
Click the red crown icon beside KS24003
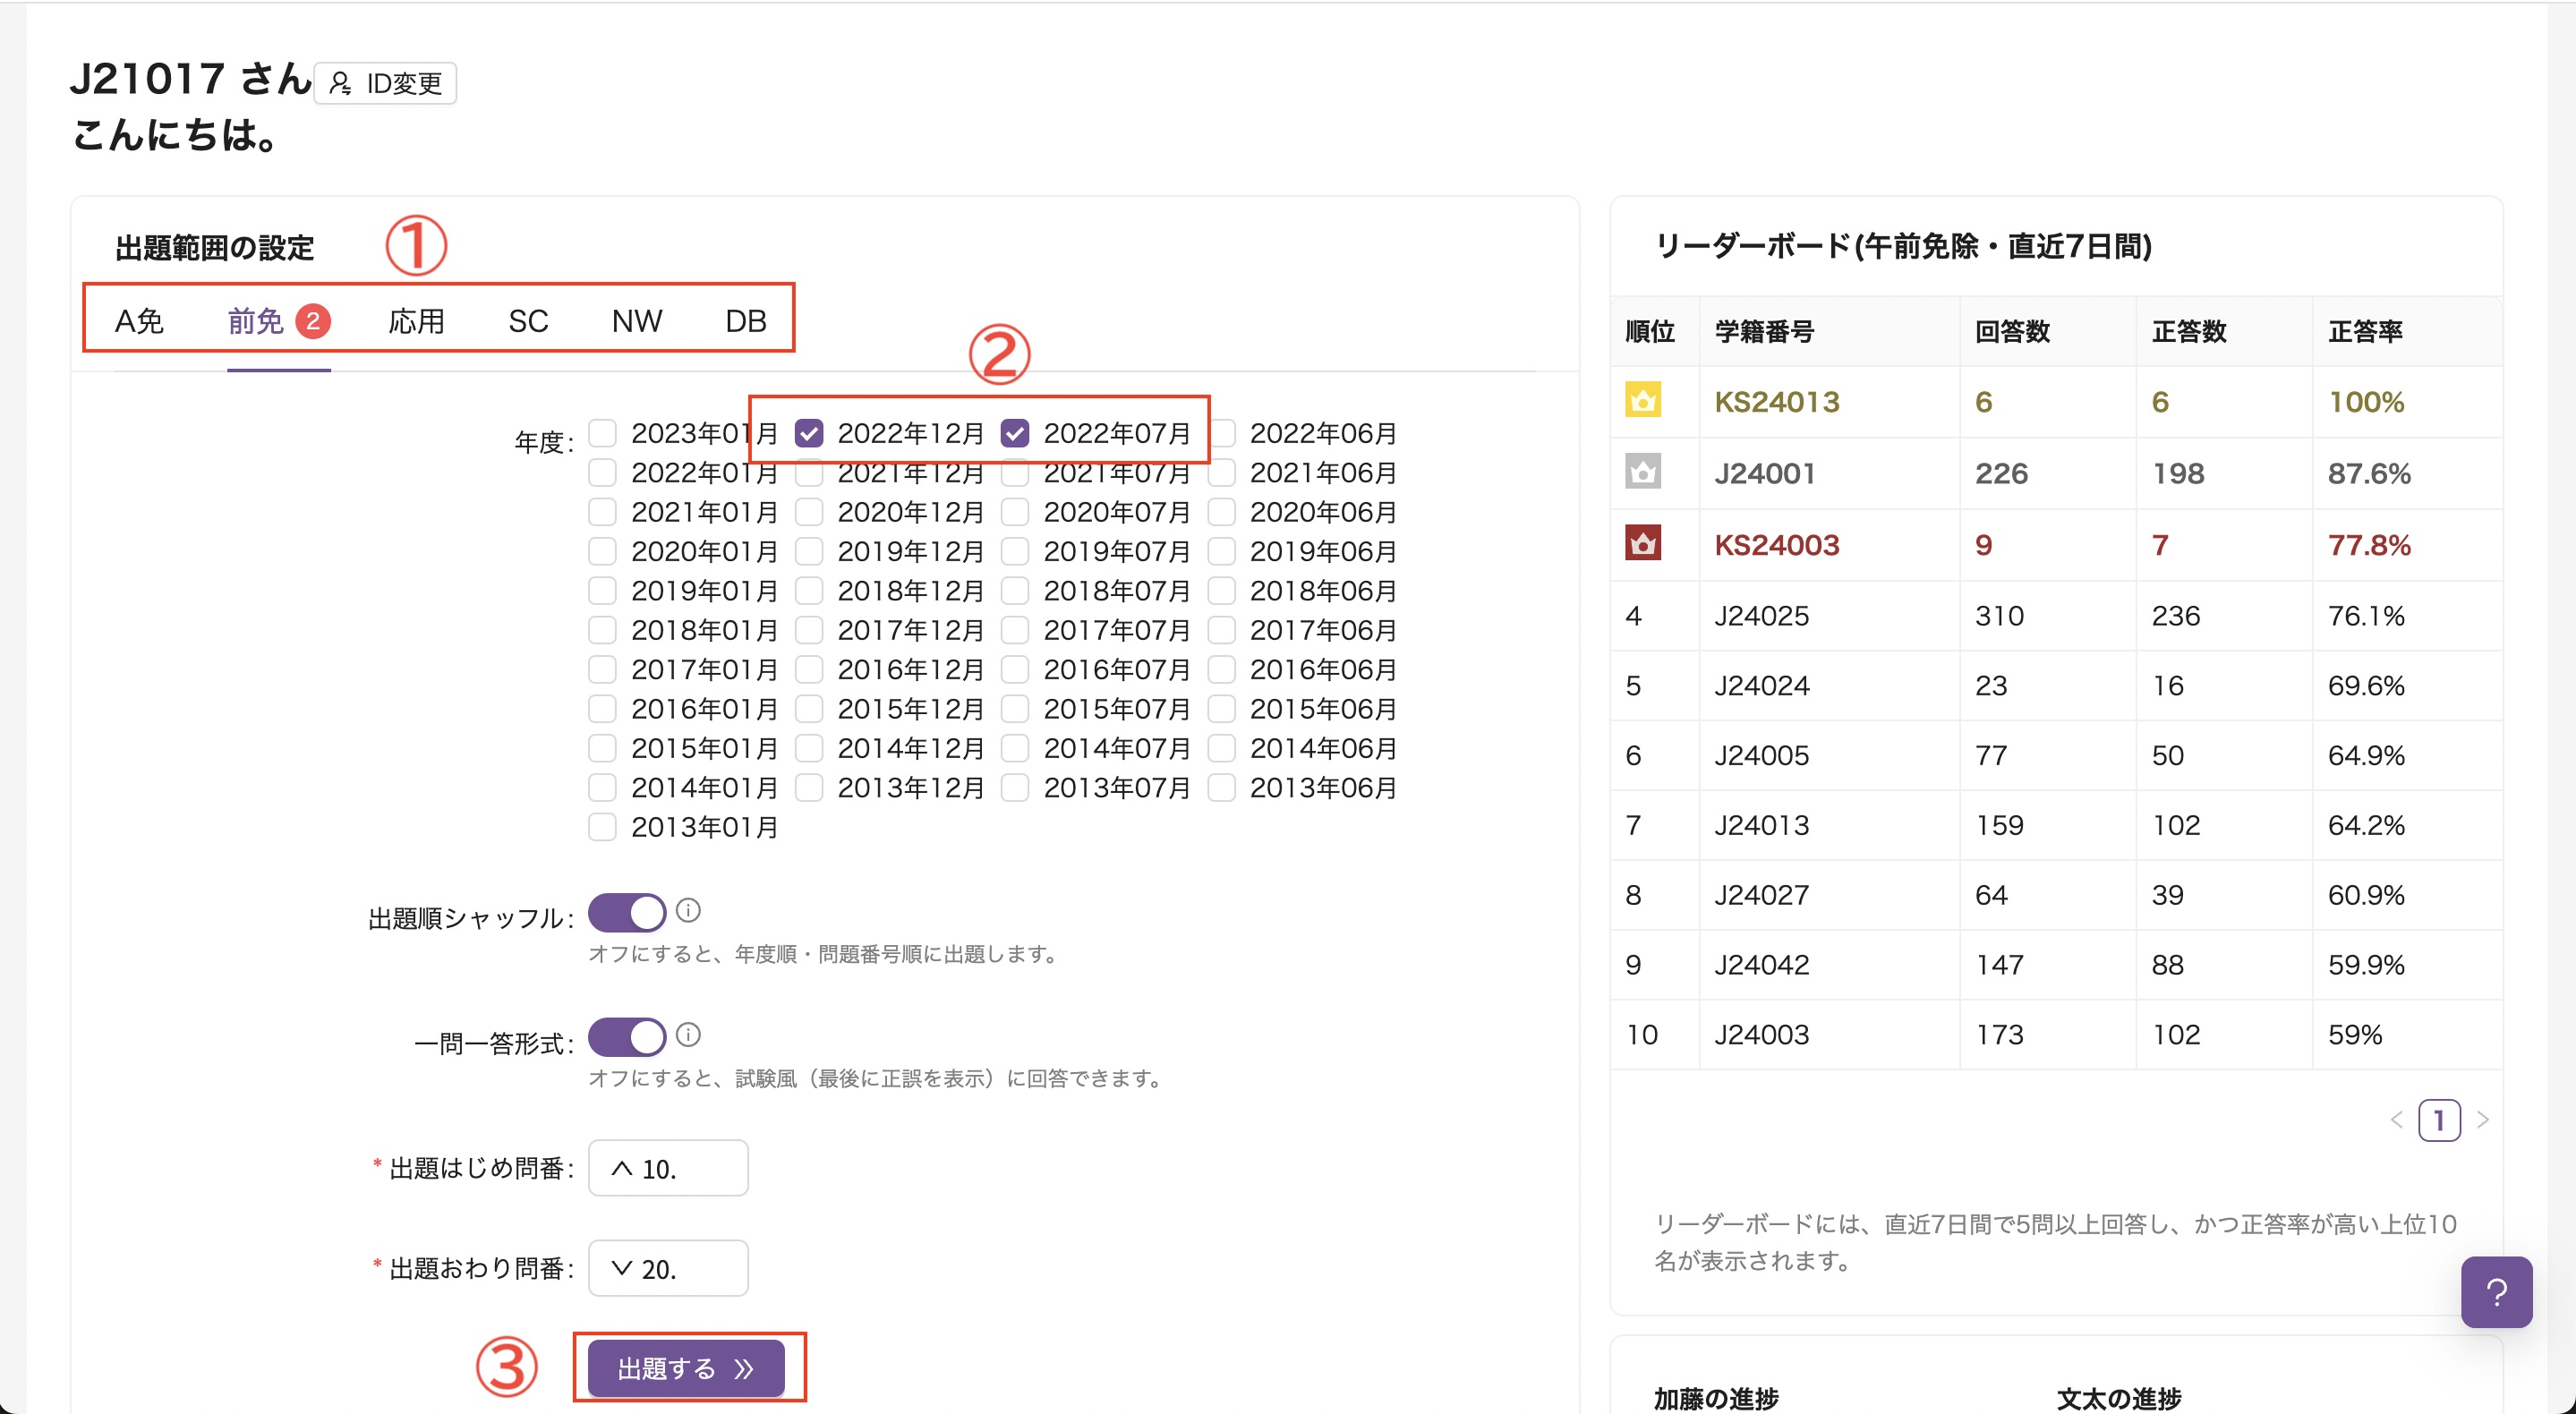[x=1644, y=544]
